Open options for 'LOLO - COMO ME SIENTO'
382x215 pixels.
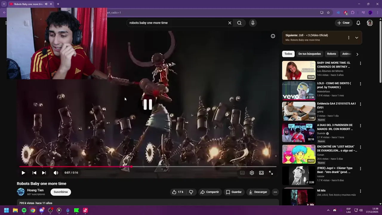point(361,84)
